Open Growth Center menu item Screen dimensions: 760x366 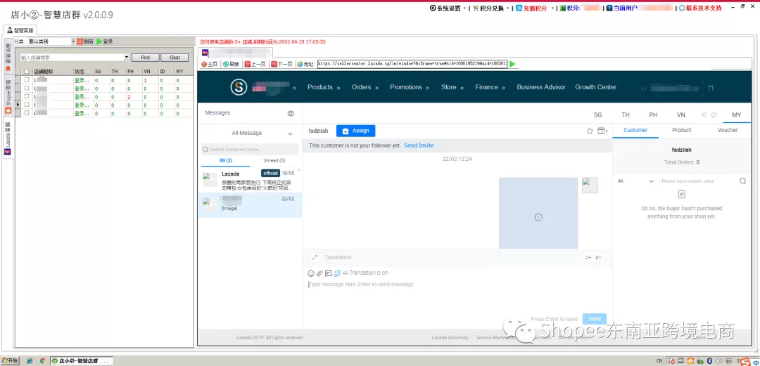596,87
